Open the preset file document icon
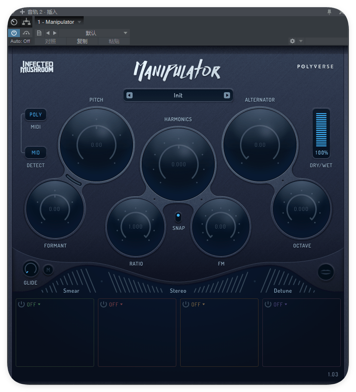Viewport: 356px width, 392px height. pos(39,33)
